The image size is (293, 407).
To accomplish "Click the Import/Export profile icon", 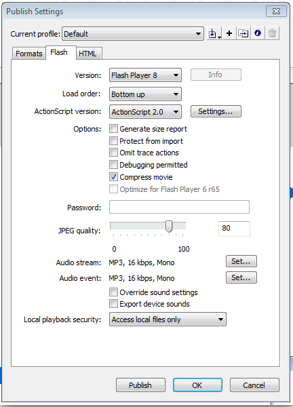I will [x=214, y=33].
